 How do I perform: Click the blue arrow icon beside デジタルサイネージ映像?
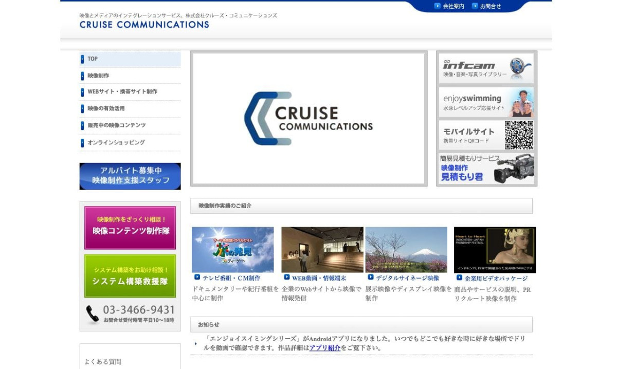click(x=370, y=277)
